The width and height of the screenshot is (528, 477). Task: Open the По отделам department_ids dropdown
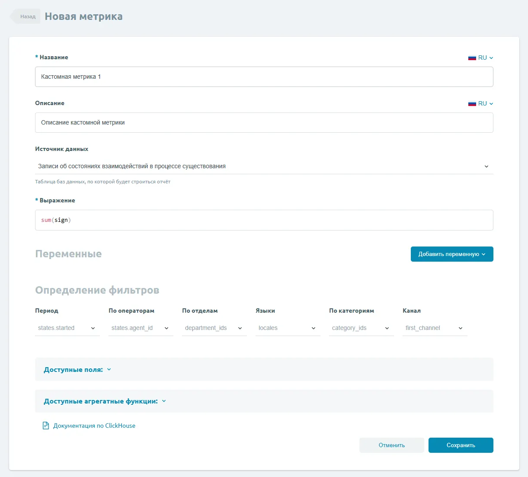[214, 328]
